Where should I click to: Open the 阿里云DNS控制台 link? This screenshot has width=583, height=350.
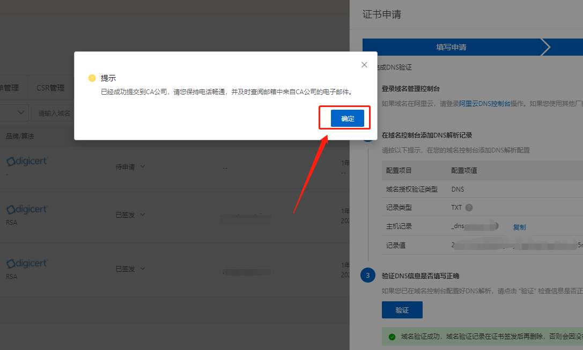pyautogui.click(x=484, y=103)
